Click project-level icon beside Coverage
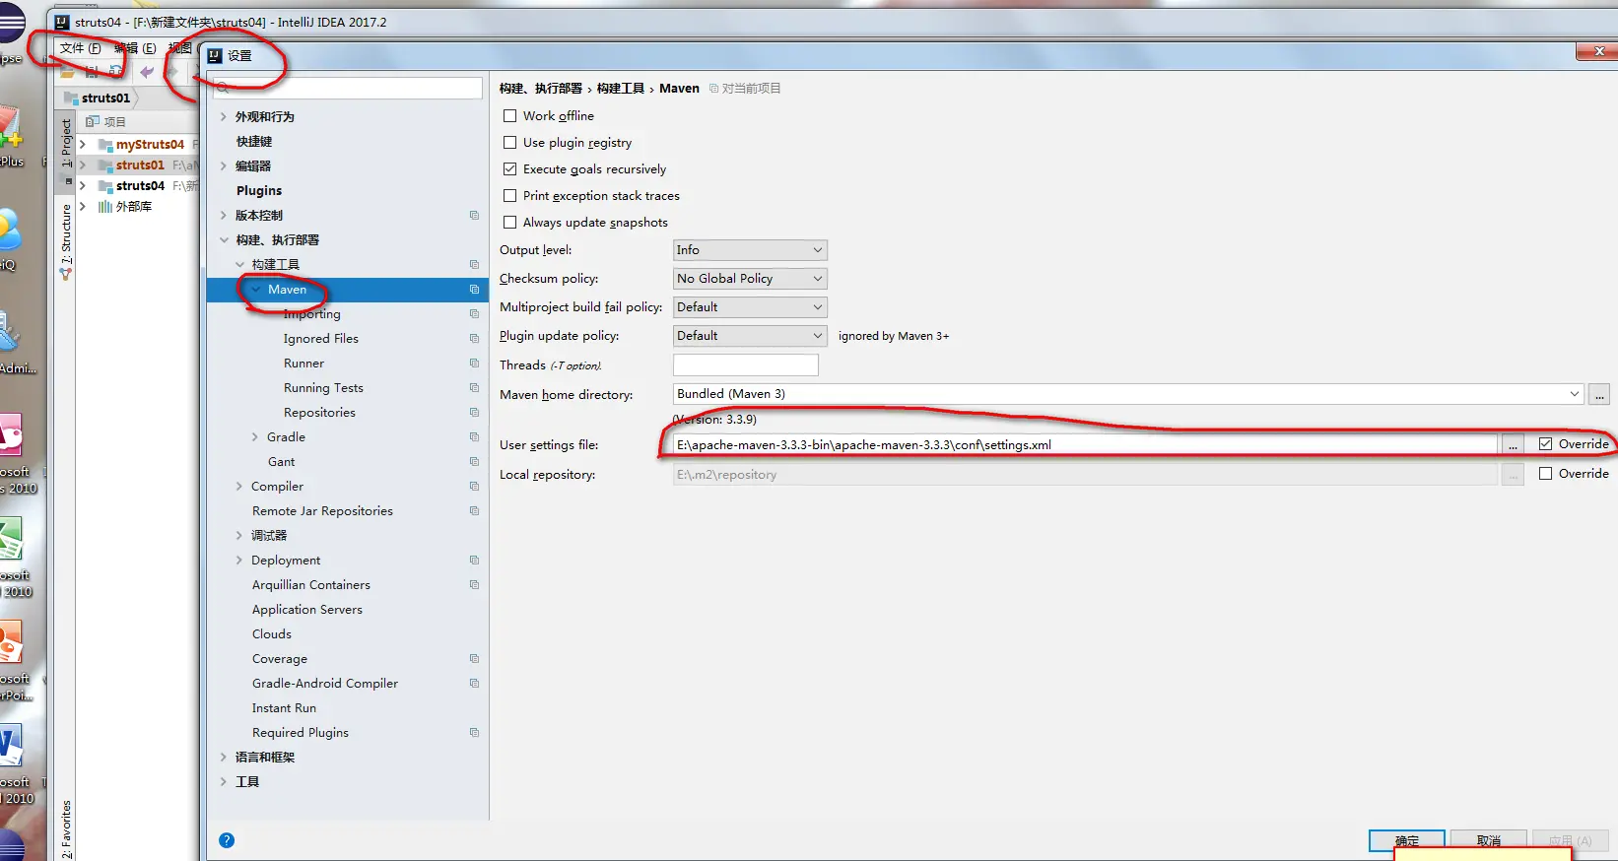 pyautogui.click(x=474, y=658)
